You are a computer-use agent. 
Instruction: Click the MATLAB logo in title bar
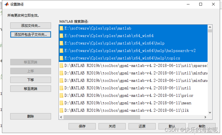tap(6, 4)
